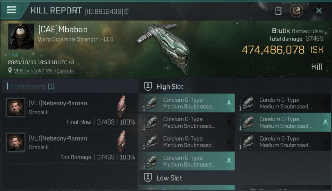Click Top Damage pilot NebesnyPlamen portrait
Image resolution: width=332 pixels, height=191 pixels.
[x=16, y=143]
